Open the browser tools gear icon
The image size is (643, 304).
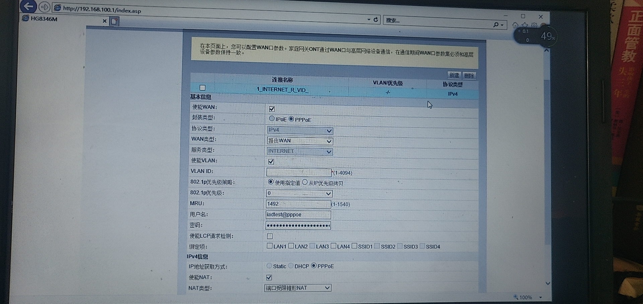(534, 25)
